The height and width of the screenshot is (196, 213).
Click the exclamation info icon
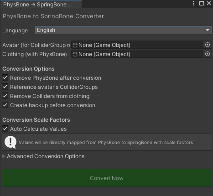(x=10, y=142)
